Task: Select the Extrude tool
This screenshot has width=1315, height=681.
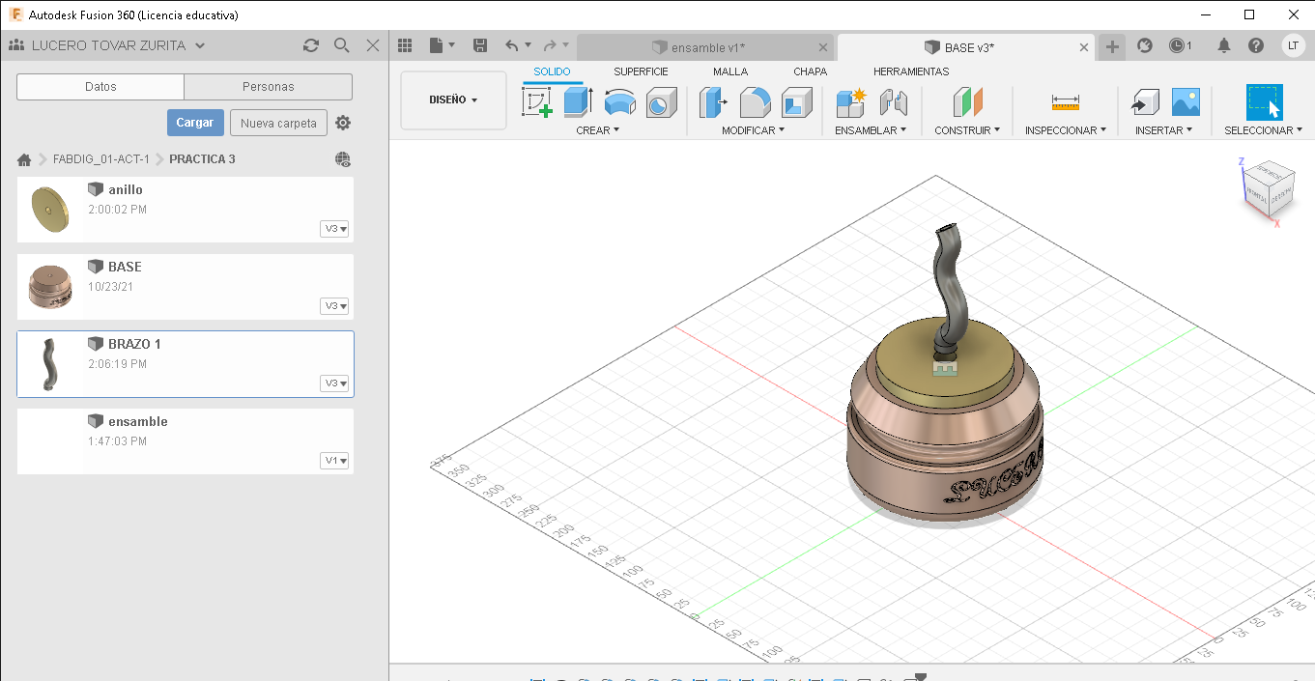Action: (x=578, y=101)
